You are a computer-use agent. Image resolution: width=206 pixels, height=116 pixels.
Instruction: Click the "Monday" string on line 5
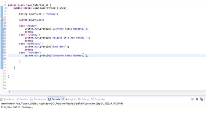(51, 14)
